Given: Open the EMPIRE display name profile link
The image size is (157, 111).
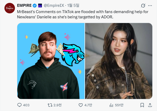Looking at the screenshot, I should (x=24, y=5).
